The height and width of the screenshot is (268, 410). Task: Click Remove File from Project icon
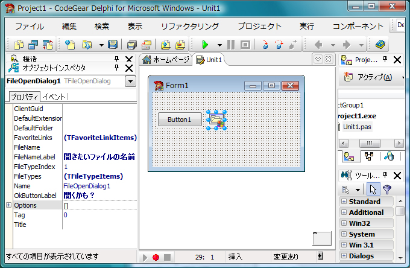tap(180, 45)
